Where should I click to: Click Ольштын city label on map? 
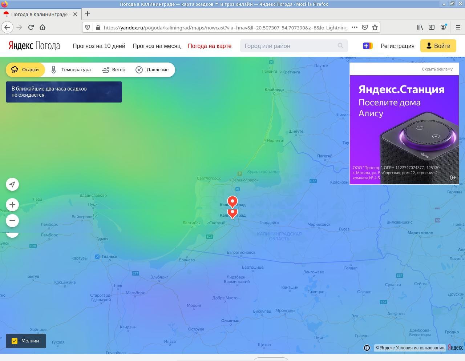click(230, 321)
